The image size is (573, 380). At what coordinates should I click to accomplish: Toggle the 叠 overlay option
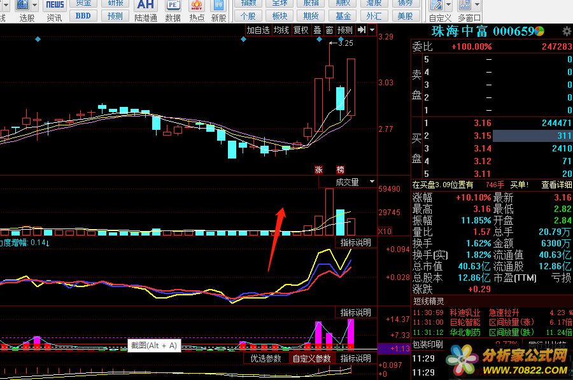point(317,30)
